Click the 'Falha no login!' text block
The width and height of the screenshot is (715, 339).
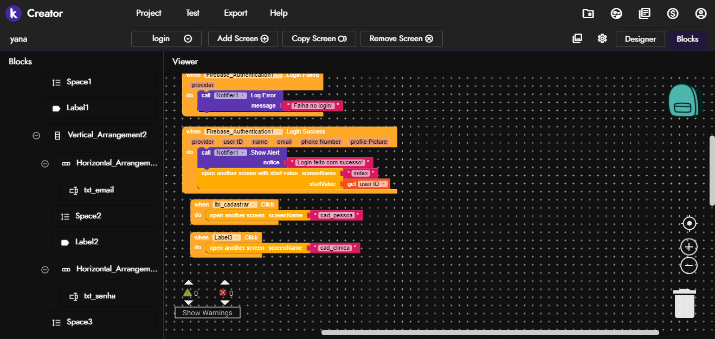314,105
